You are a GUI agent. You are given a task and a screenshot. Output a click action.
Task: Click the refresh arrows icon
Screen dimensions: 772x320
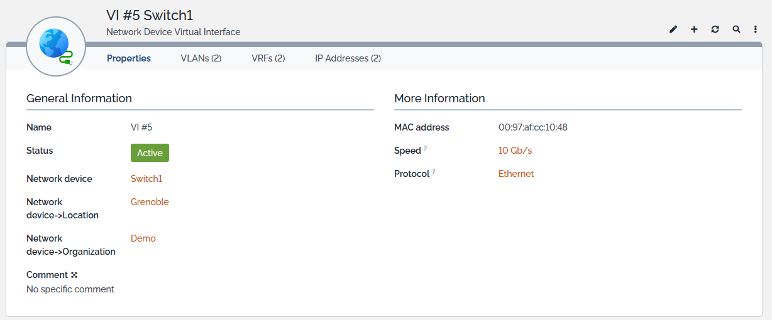pos(715,29)
